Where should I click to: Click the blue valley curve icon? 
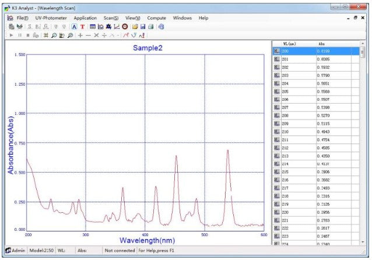pos(134,36)
